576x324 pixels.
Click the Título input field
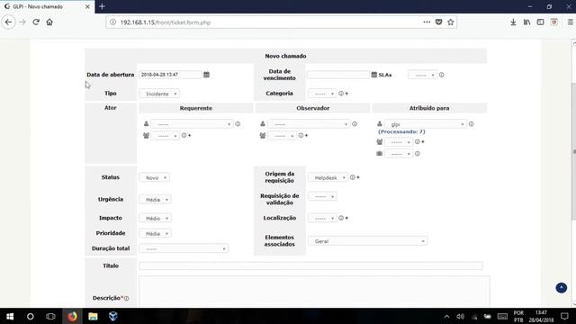(x=310, y=265)
